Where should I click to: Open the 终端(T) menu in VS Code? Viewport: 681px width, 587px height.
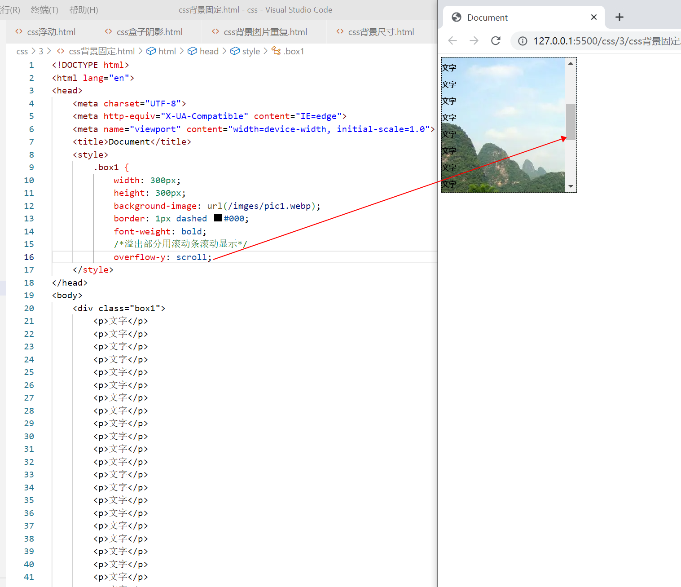pos(44,10)
